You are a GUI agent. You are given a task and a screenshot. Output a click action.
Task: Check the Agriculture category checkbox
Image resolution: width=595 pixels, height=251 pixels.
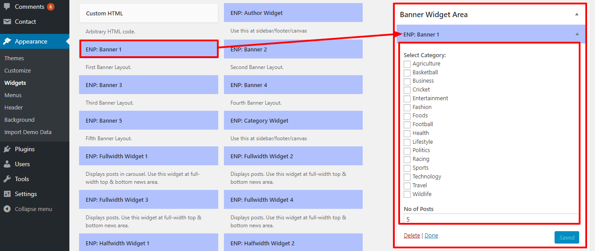coord(407,64)
